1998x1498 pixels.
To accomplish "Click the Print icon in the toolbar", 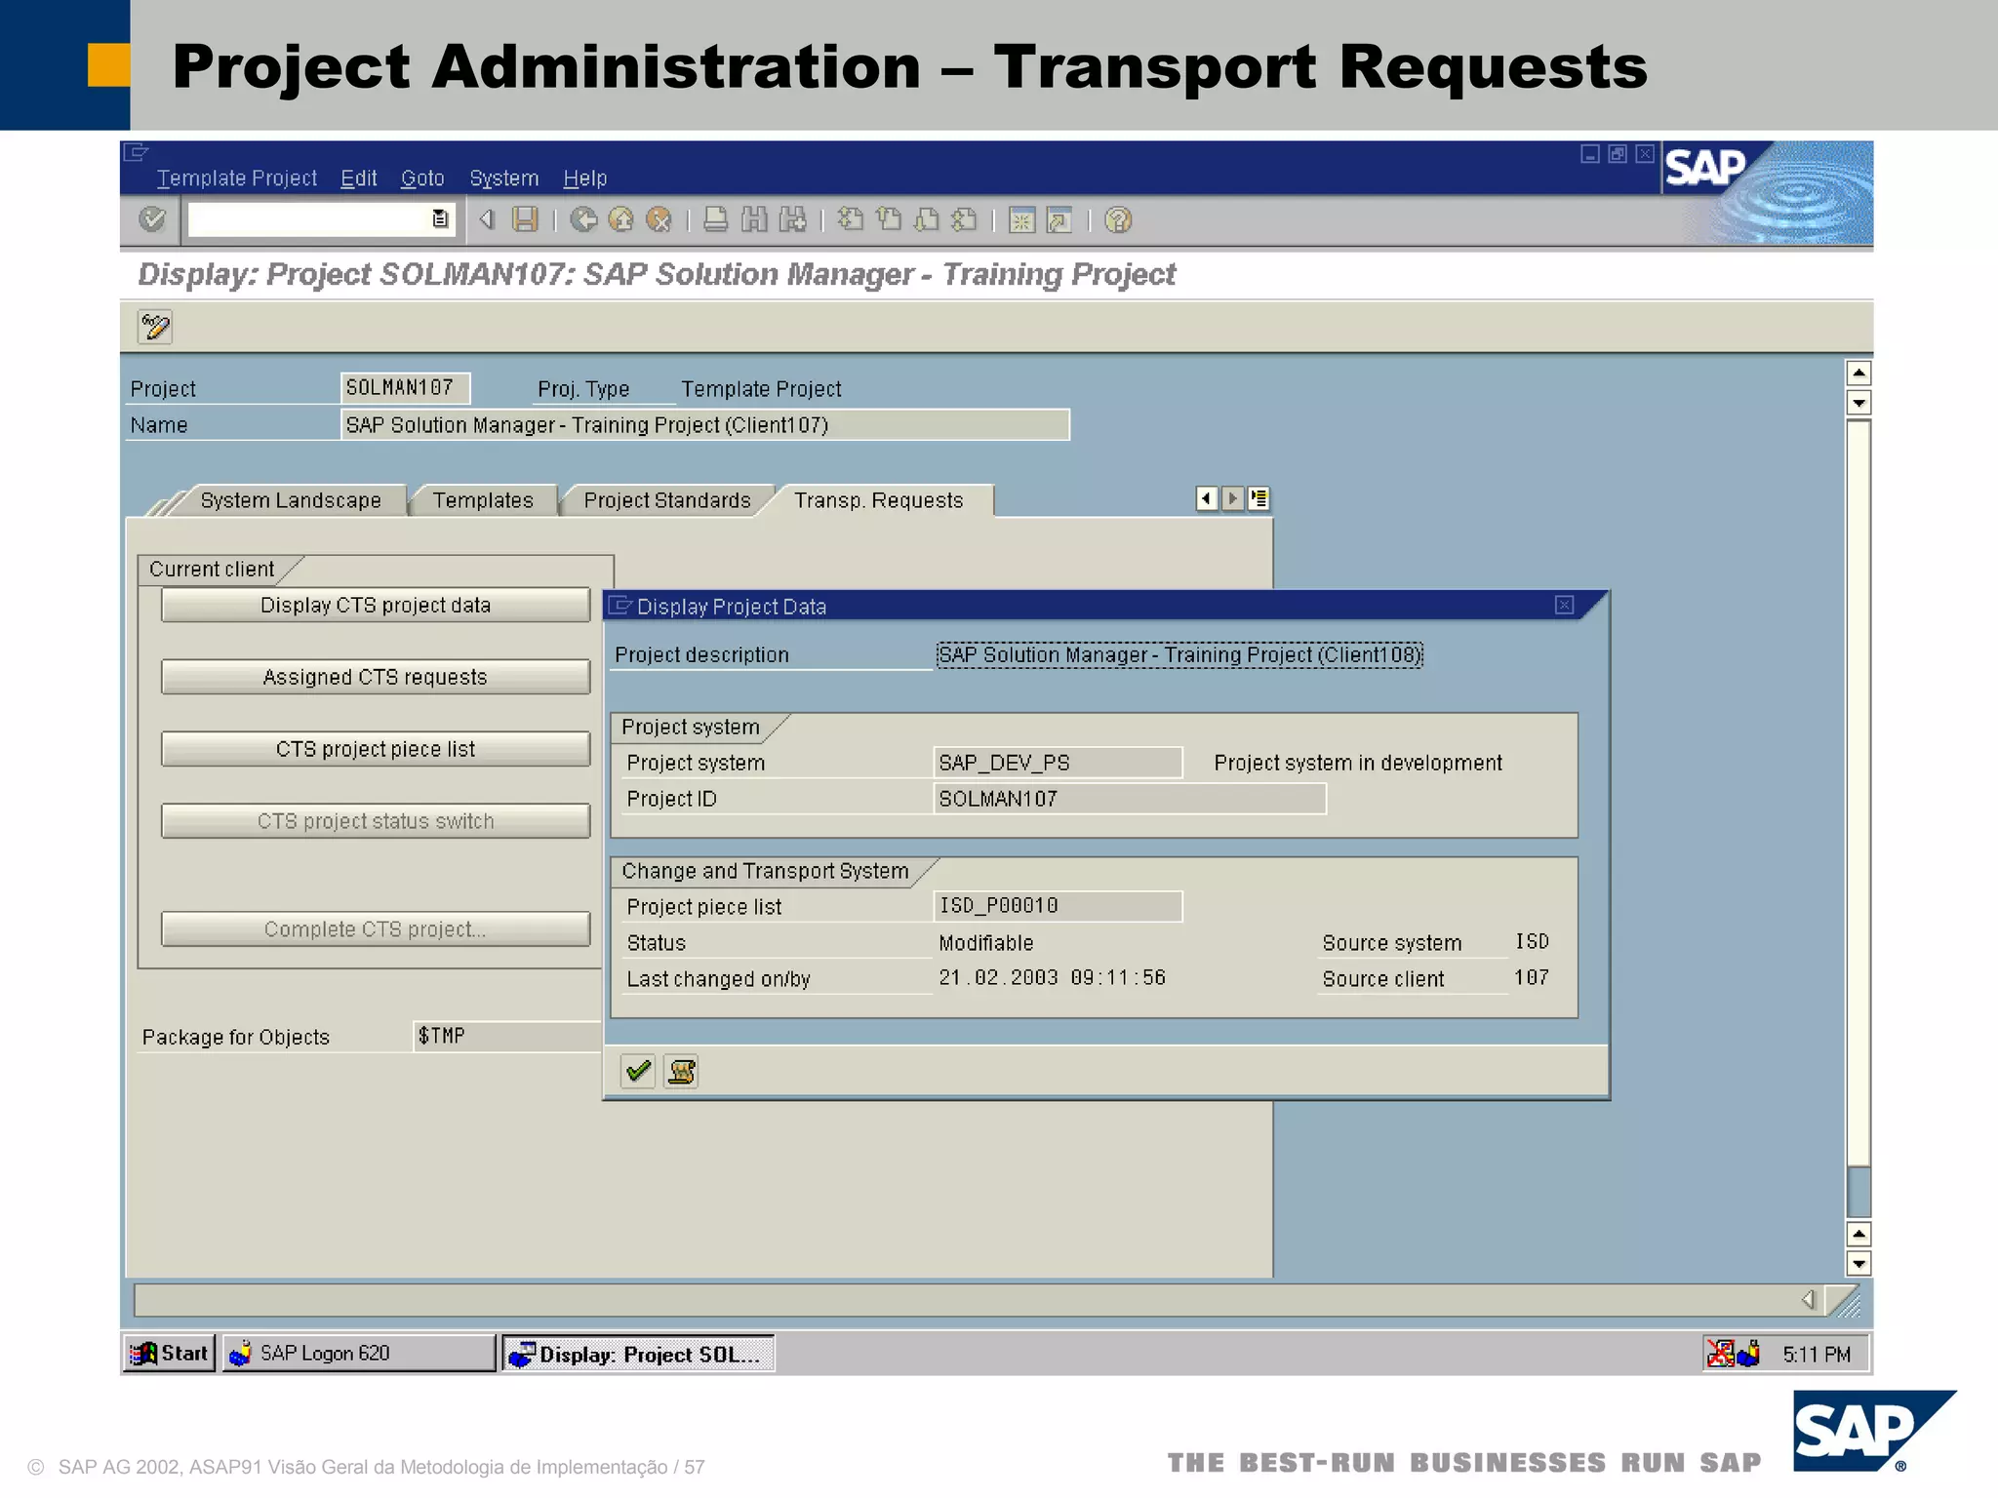I will point(715,220).
